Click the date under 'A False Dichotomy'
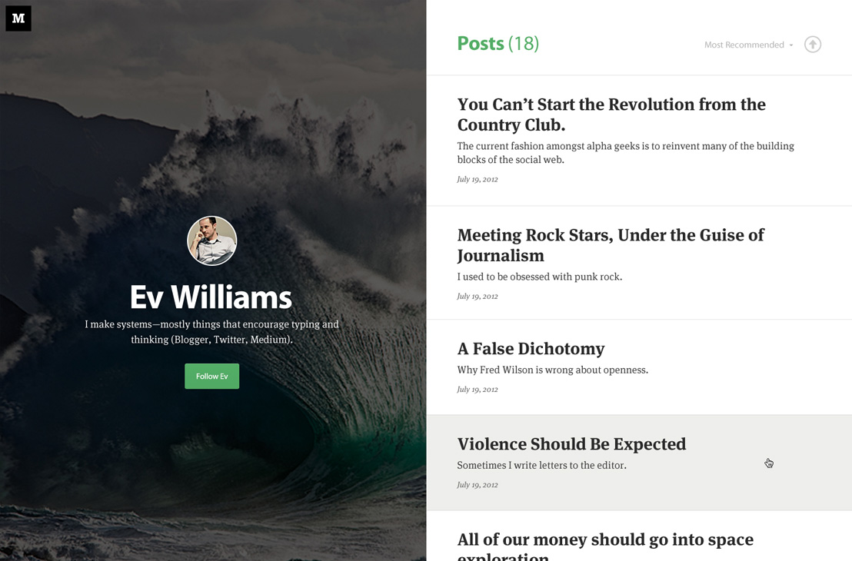Image resolution: width=852 pixels, height=561 pixels. (477, 390)
